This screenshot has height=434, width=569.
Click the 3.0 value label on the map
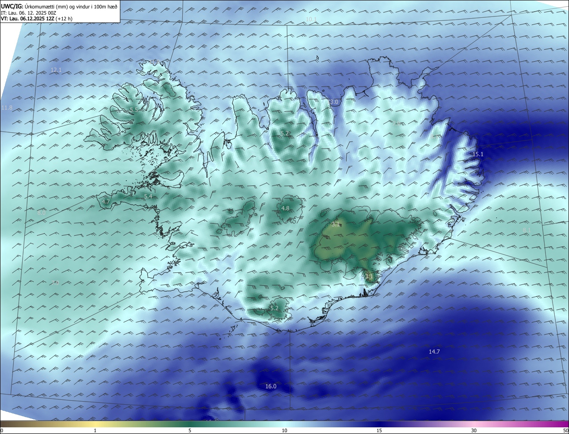click(x=334, y=102)
